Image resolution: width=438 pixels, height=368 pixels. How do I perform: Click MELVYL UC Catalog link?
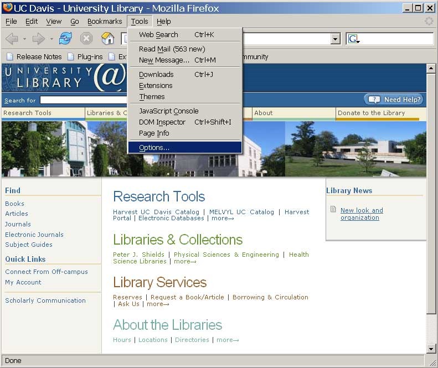point(241,212)
